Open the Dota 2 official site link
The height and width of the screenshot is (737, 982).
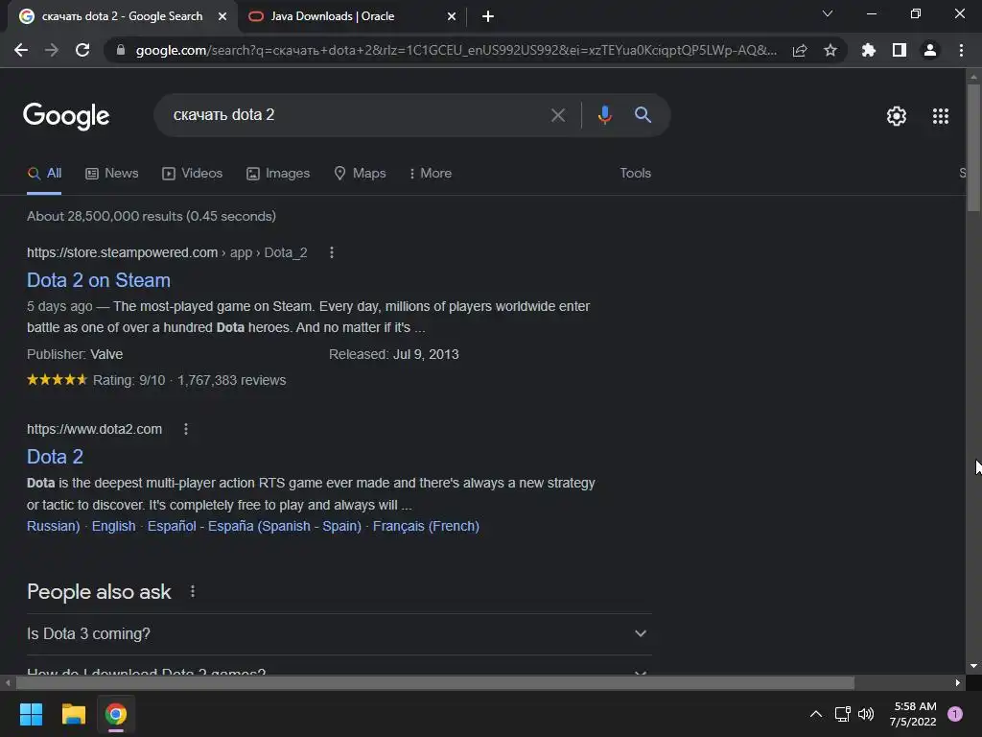55,457
